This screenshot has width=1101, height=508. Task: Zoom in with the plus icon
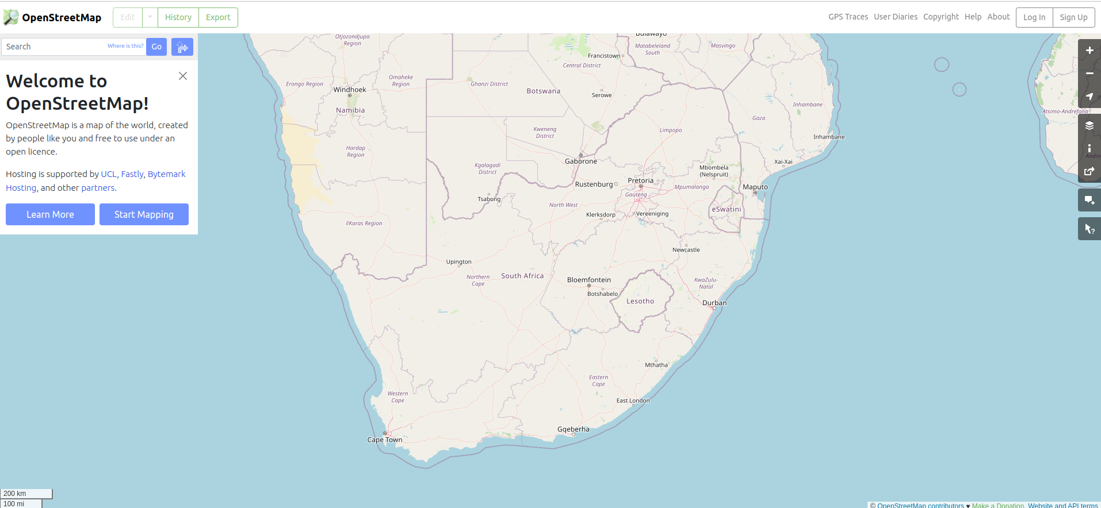(x=1089, y=51)
